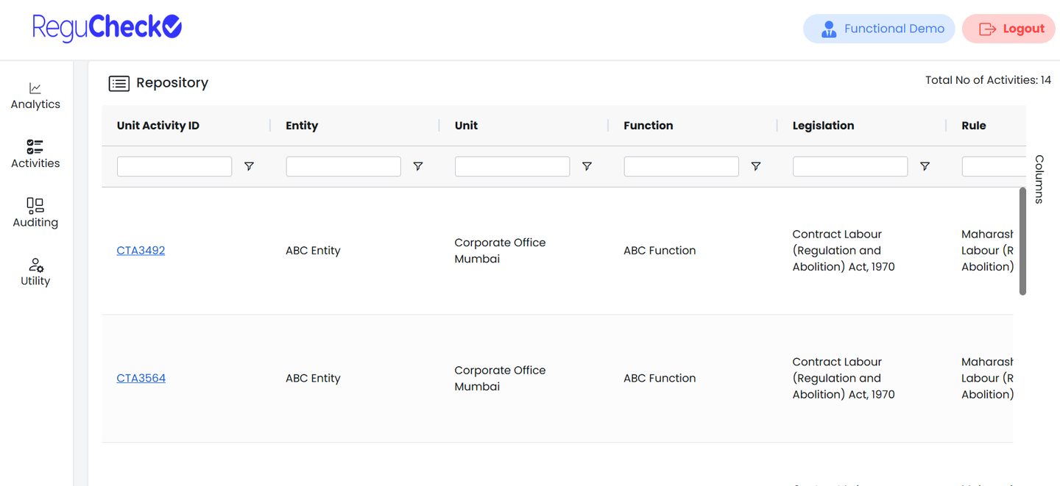Open filter menu for Unit column

pyautogui.click(x=587, y=167)
